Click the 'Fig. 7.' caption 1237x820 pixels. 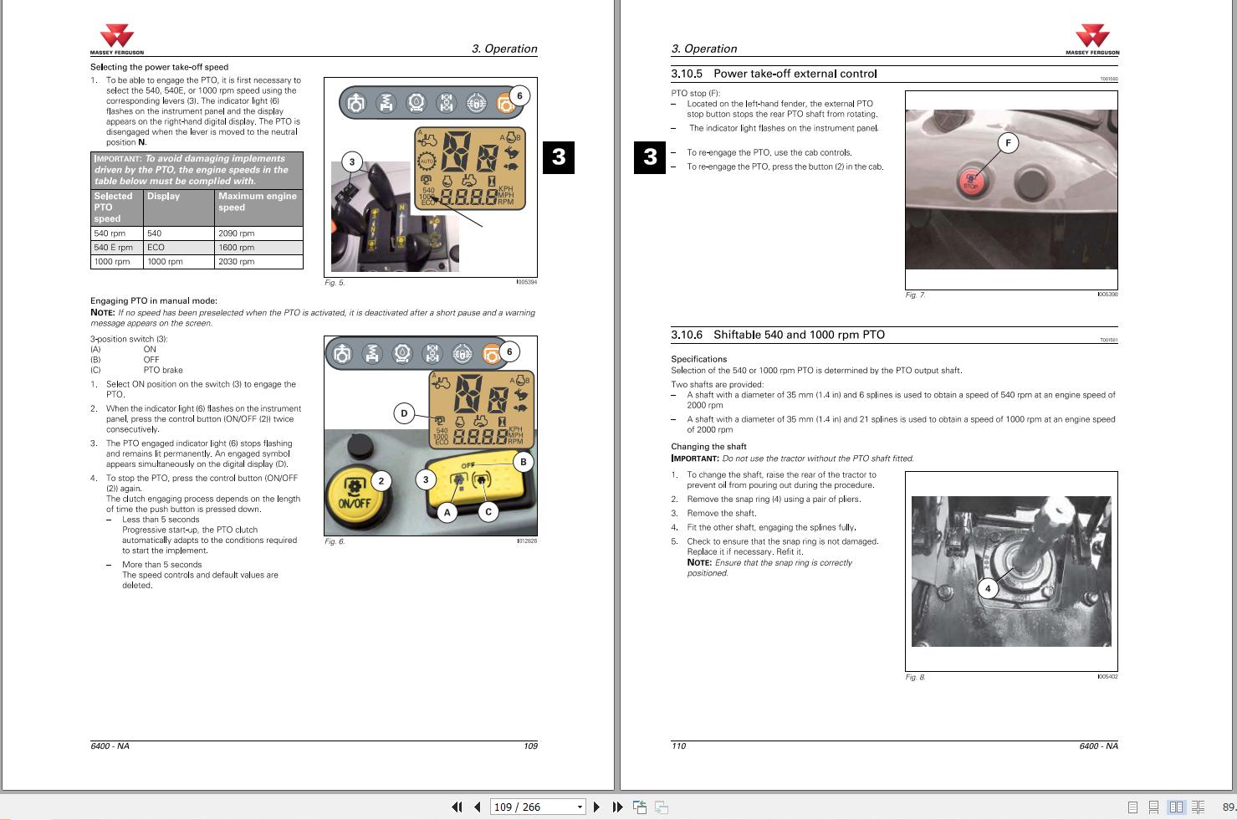pyautogui.click(x=915, y=295)
